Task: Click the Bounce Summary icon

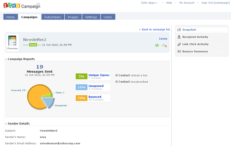Action: click(179, 52)
